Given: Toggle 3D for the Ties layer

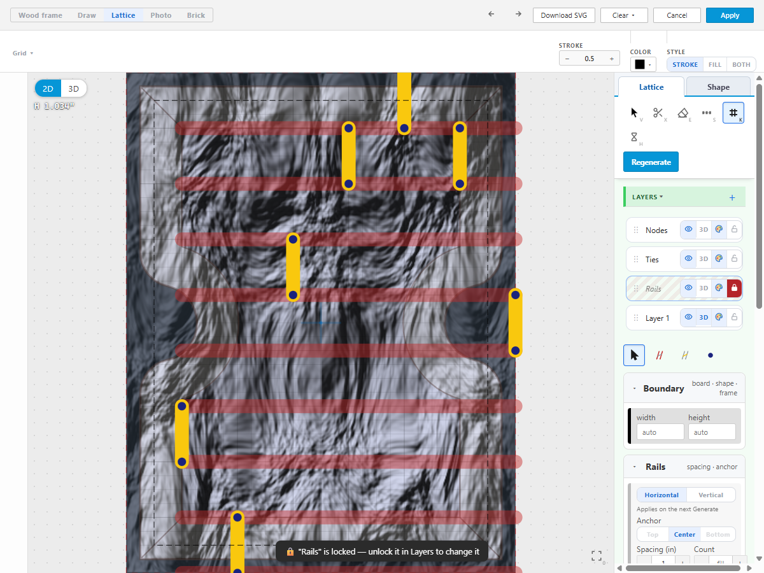Looking at the screenshot, I should tap(704, 259).
